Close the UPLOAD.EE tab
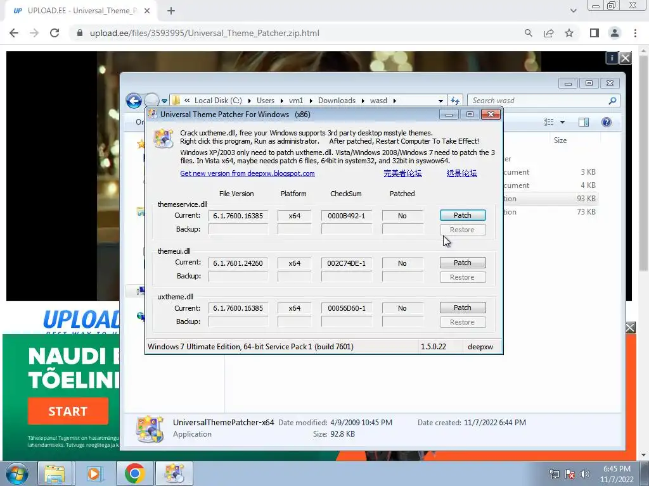 click(147, 11)
